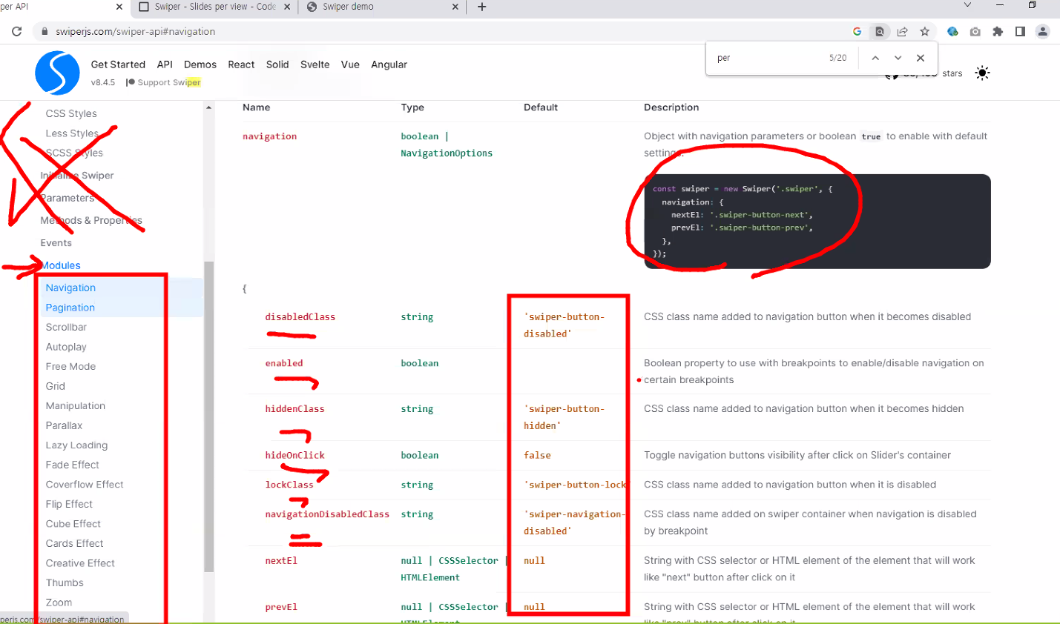Viewport: 1060px width, 624px height.
Task: Select Lazy Loading in sidebar
Action: pyautogui.click(x=76, y=445)
